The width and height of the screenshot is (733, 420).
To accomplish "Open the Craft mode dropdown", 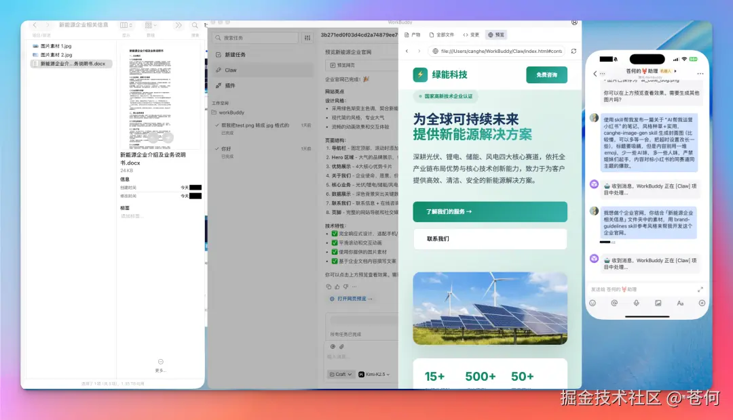I will click(x=340, y=373).
